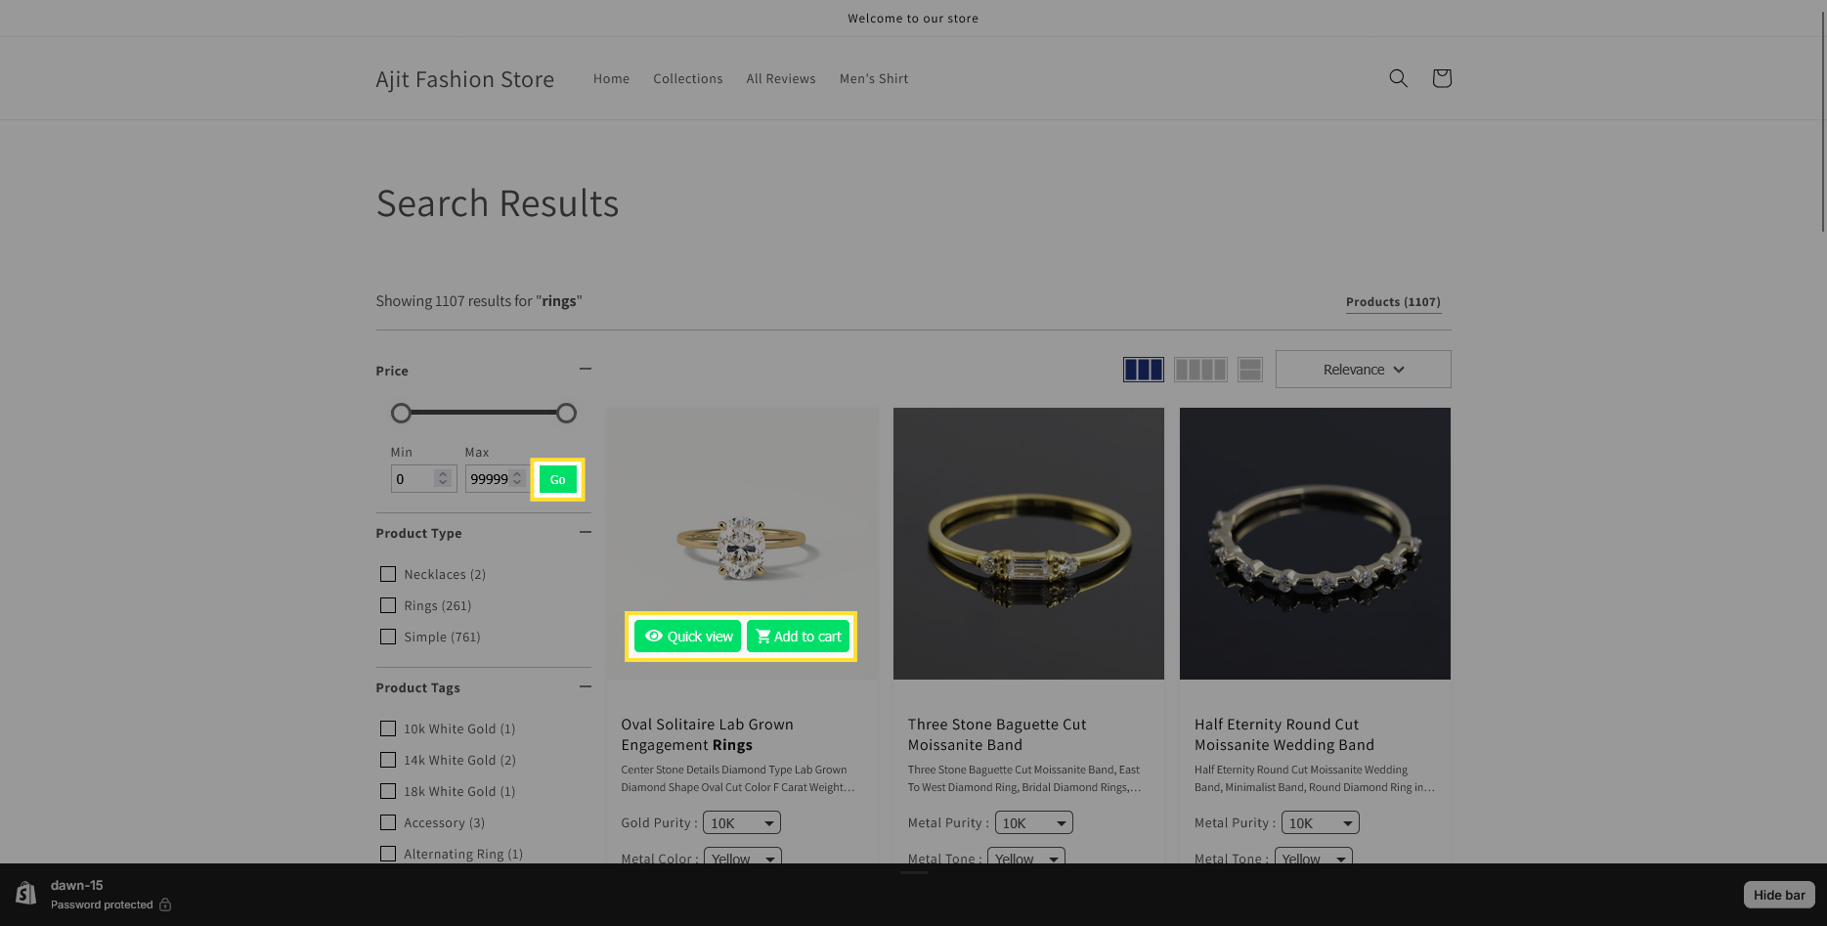Viewport: 1827px width, 926px height.
Task: Open the Collections menu item
Action: (x=687, y=79)
